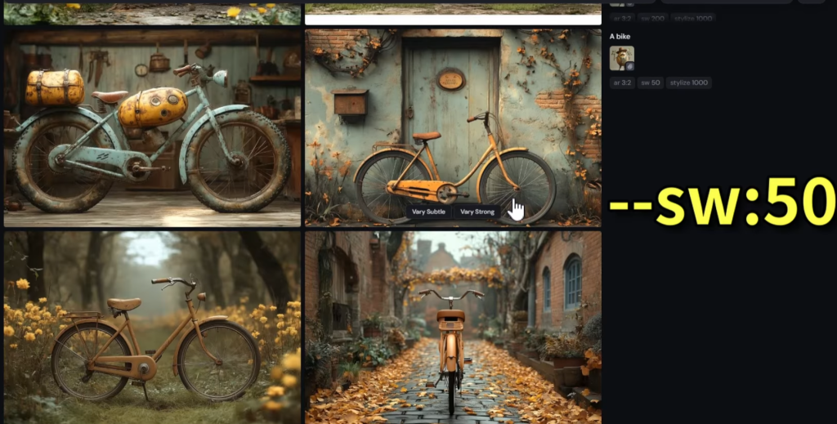Click the Vary Subtle button
This screenshot has height=424, width=837.
[x=429, y=212]
